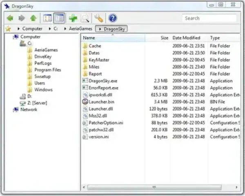The image size is (245, 196).
Task: Expand the arrow before Computer breadcrumb
Action: (x=19, y=29)
